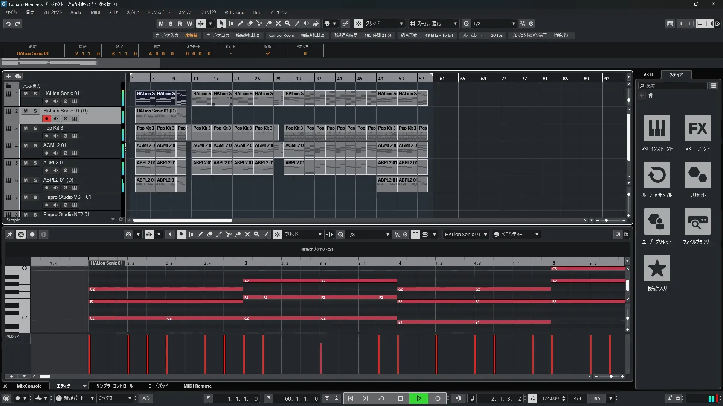
Task: Click the Add Track plus icon
Action: [8, 76]
